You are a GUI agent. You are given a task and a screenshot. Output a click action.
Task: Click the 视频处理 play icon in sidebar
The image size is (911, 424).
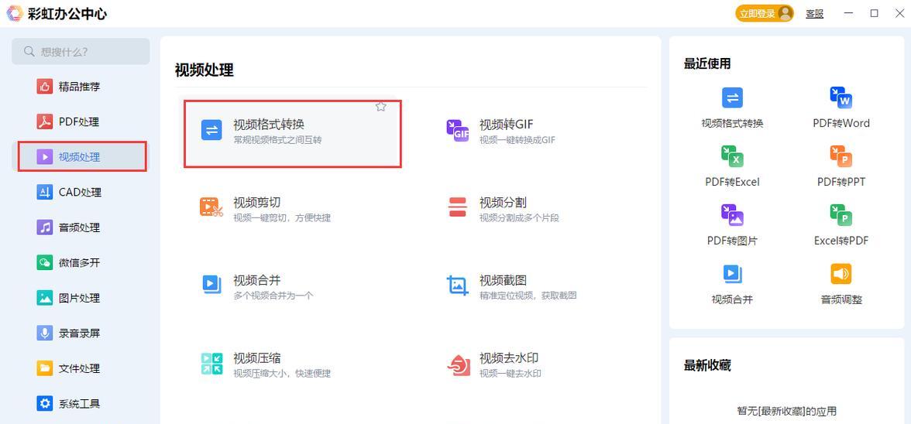[45, 156]
